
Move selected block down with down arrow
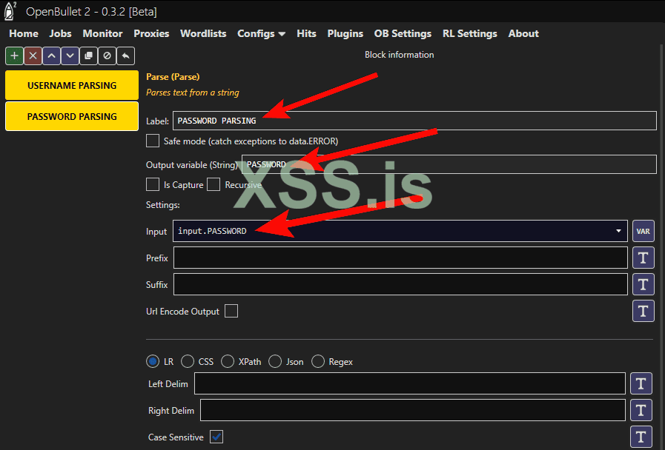[x=70, y=56]
